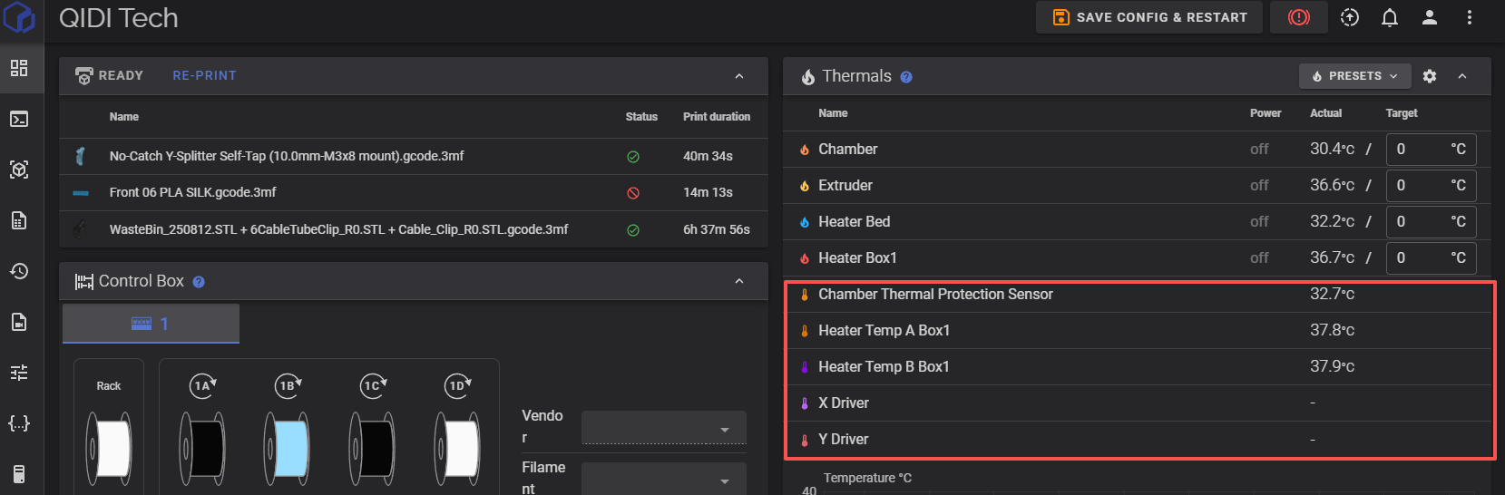1505x495 pixels.
Task: Open the user account icon
Action: tap(1429, 17)
